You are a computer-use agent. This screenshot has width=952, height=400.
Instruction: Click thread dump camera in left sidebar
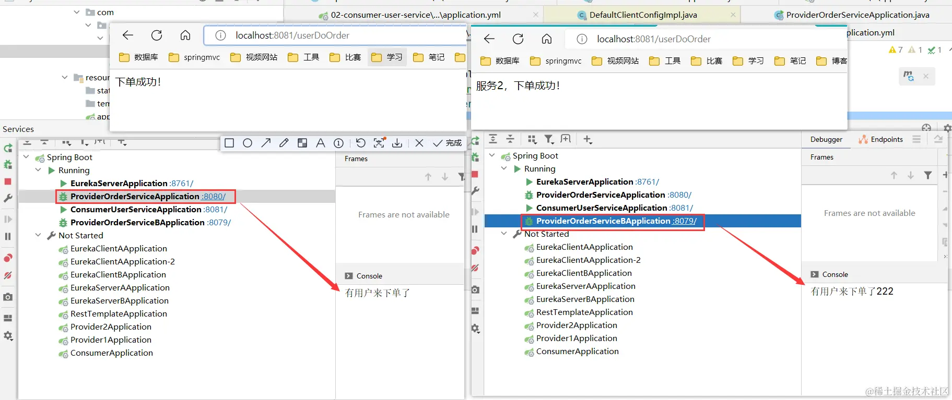click(x=8, y=297)
